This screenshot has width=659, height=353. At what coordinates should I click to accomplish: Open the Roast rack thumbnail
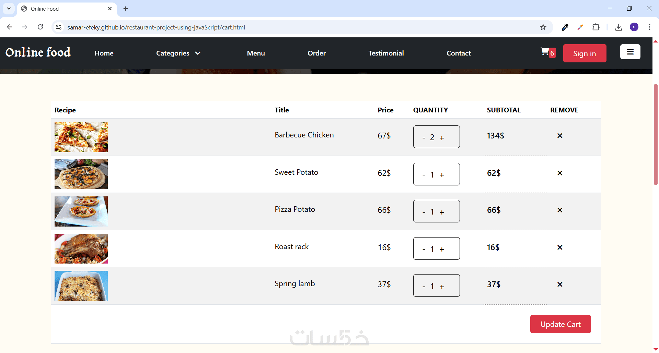pyautogui.click(x=81, y=248)
